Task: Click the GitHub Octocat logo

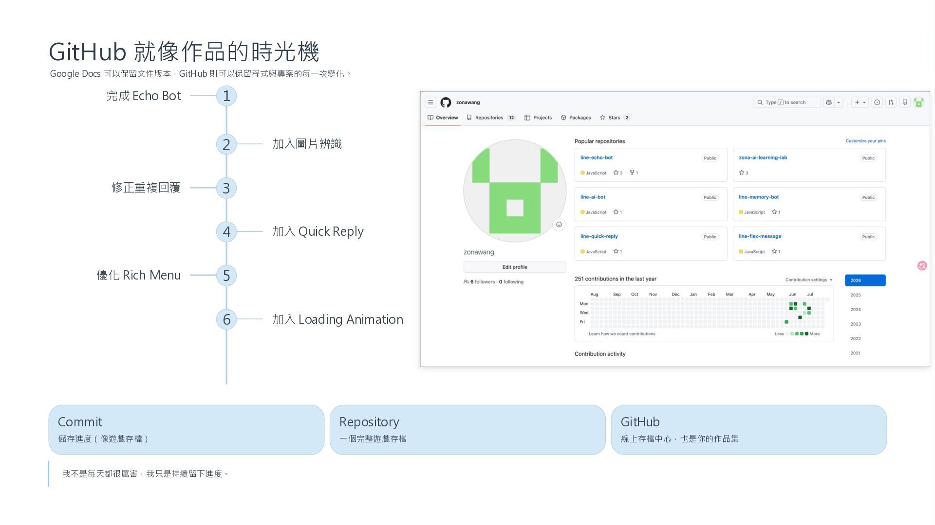Action: pos(446,103)
